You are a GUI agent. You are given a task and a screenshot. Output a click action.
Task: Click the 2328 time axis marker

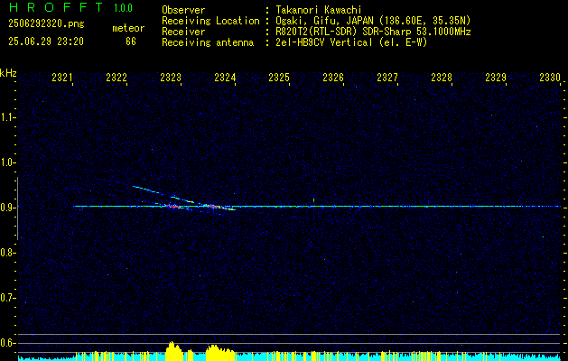[x=442, y=78]
